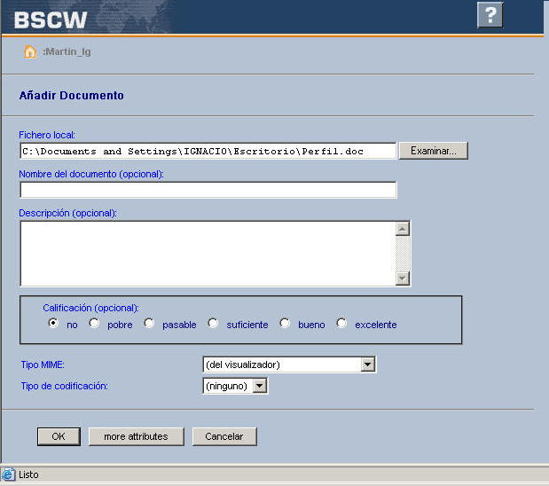Click the home house icon
Viewport: 549px width, 486px height.
coord(29,51)
